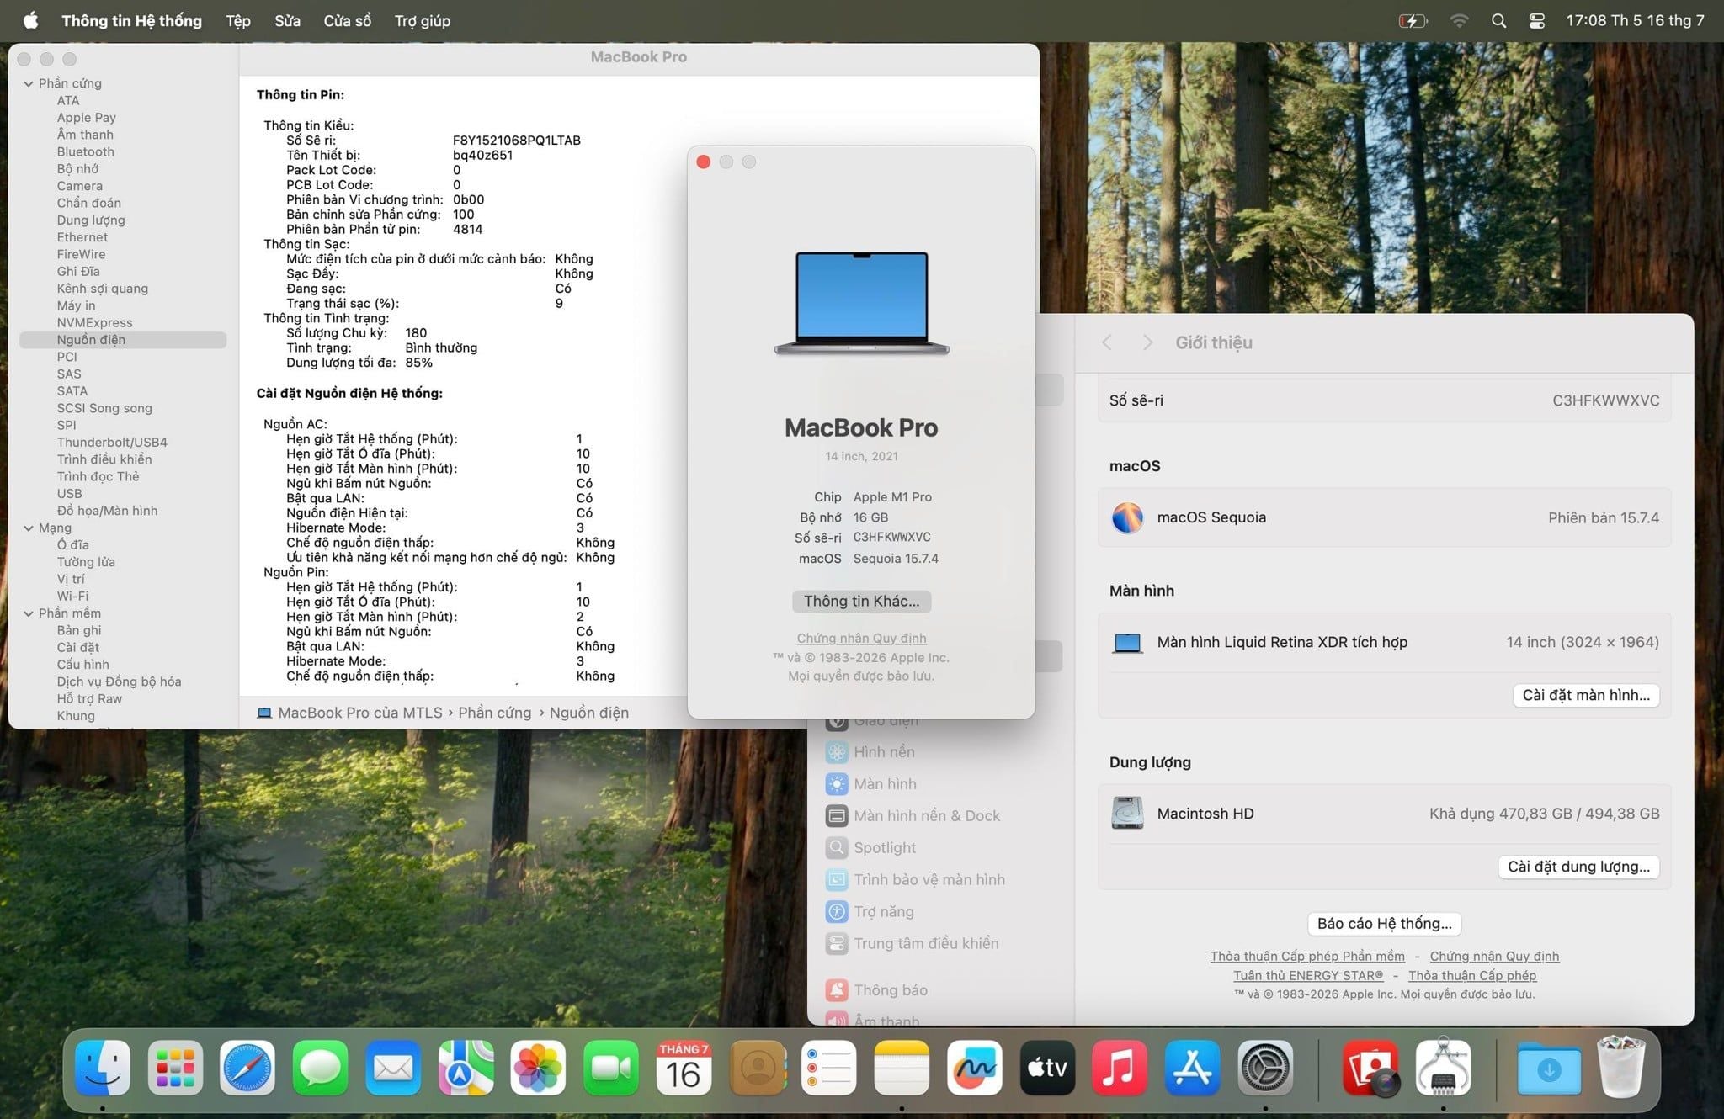Click the Wi-Fi status icon
Screen dimensions: 1724x1119
pos(1459,20)
